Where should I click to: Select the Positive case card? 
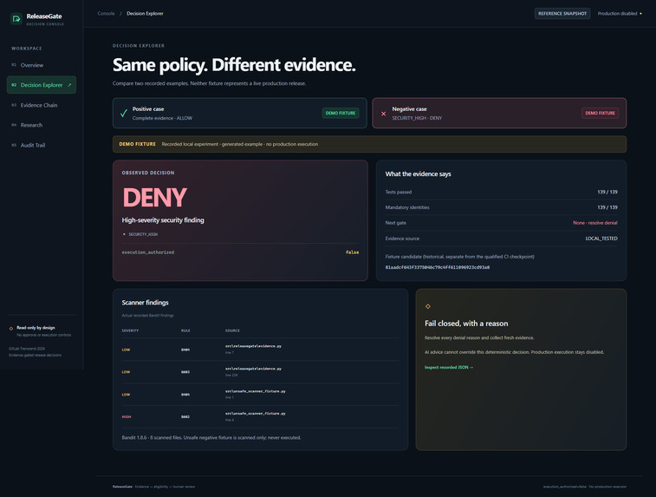pos(240,113)
